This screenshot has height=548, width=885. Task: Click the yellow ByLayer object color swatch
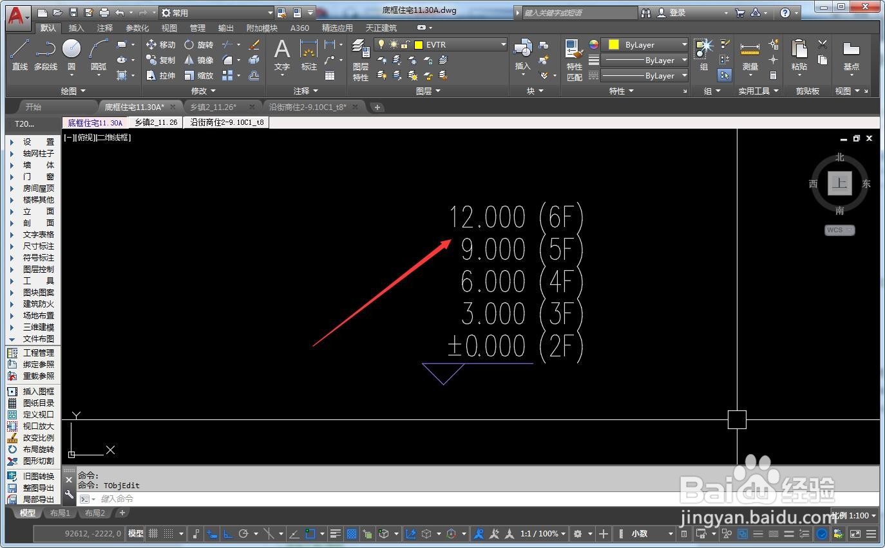tap(614, 44)
